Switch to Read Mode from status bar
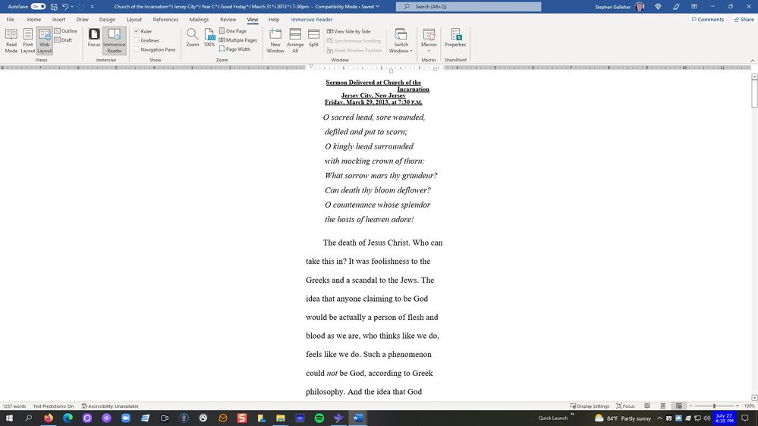The height and width of the screenshot is (426, 758). [x=647, y=406]
